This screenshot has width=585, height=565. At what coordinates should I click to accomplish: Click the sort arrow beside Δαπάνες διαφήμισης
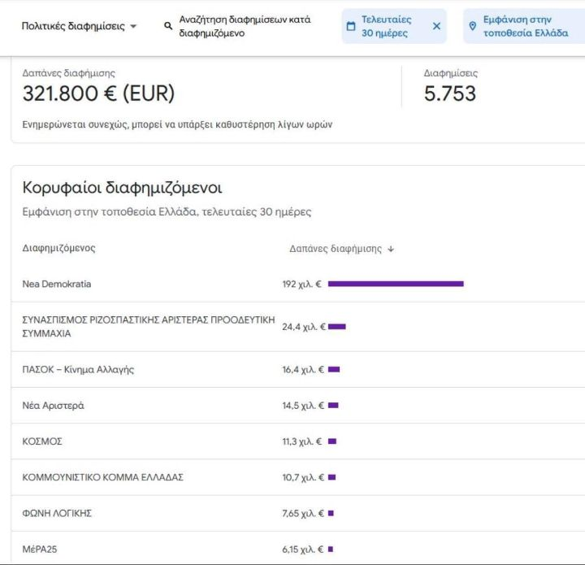click(x=391, y=249)
